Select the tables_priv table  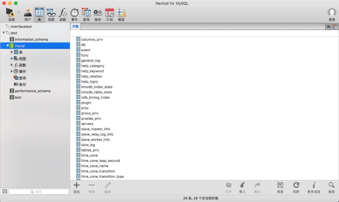click(x=90, y=150)
